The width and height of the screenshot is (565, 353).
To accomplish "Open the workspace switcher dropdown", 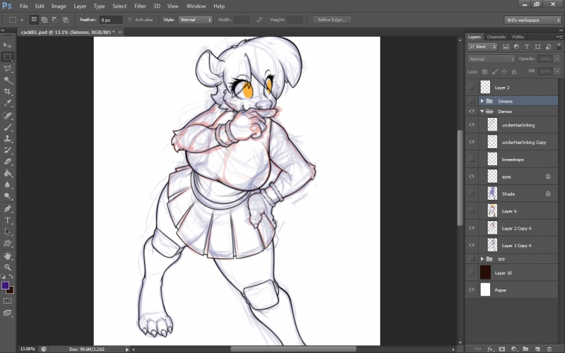I will [532, 20].
